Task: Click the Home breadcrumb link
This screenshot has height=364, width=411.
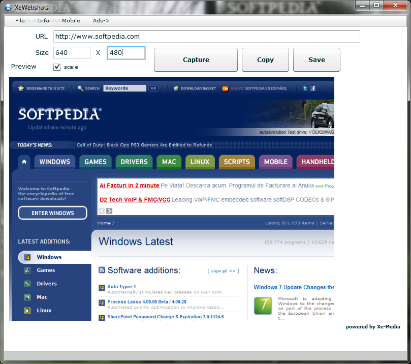Action: point(104,223)
